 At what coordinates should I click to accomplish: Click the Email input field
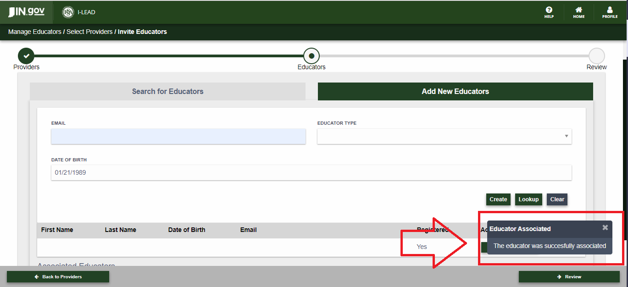click(178, 136)
